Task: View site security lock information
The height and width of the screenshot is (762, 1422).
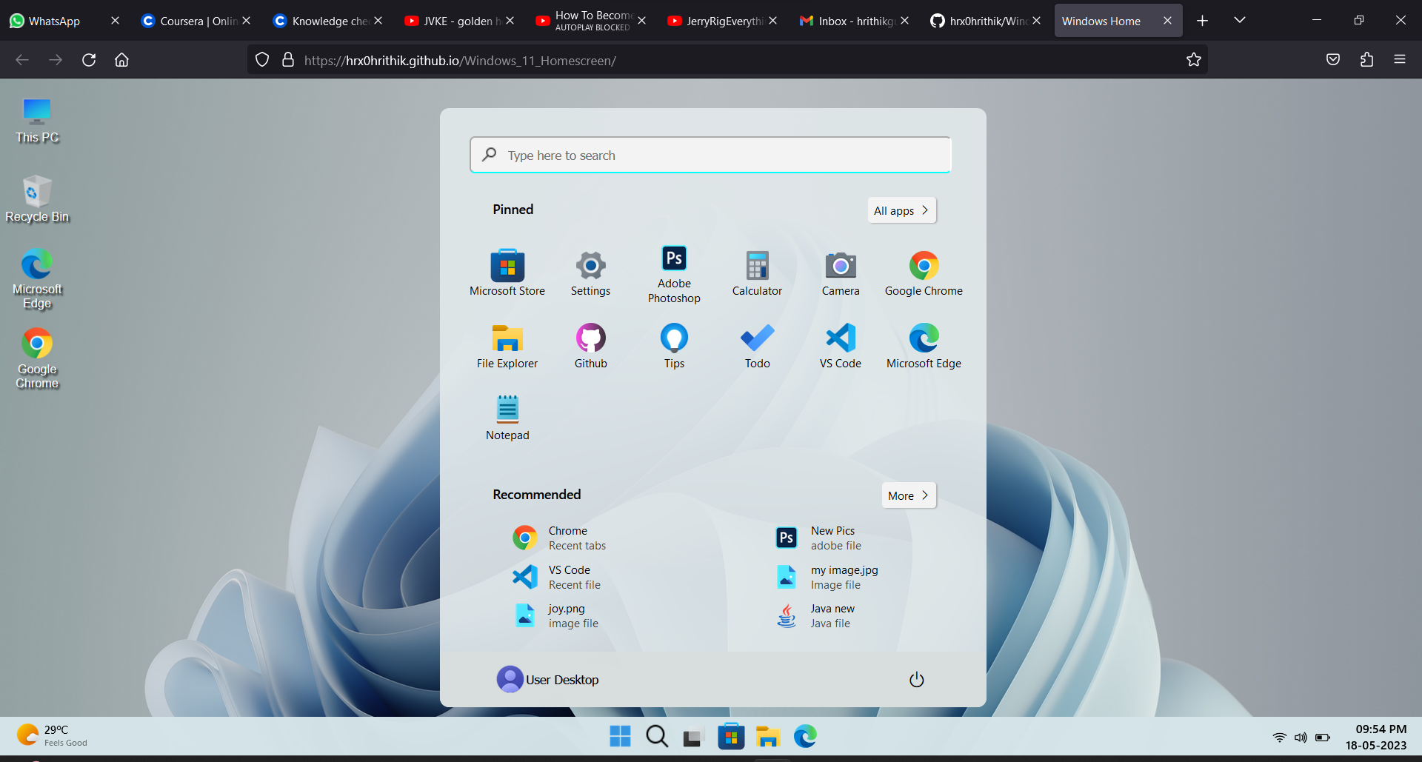Action: pos(288,60)
